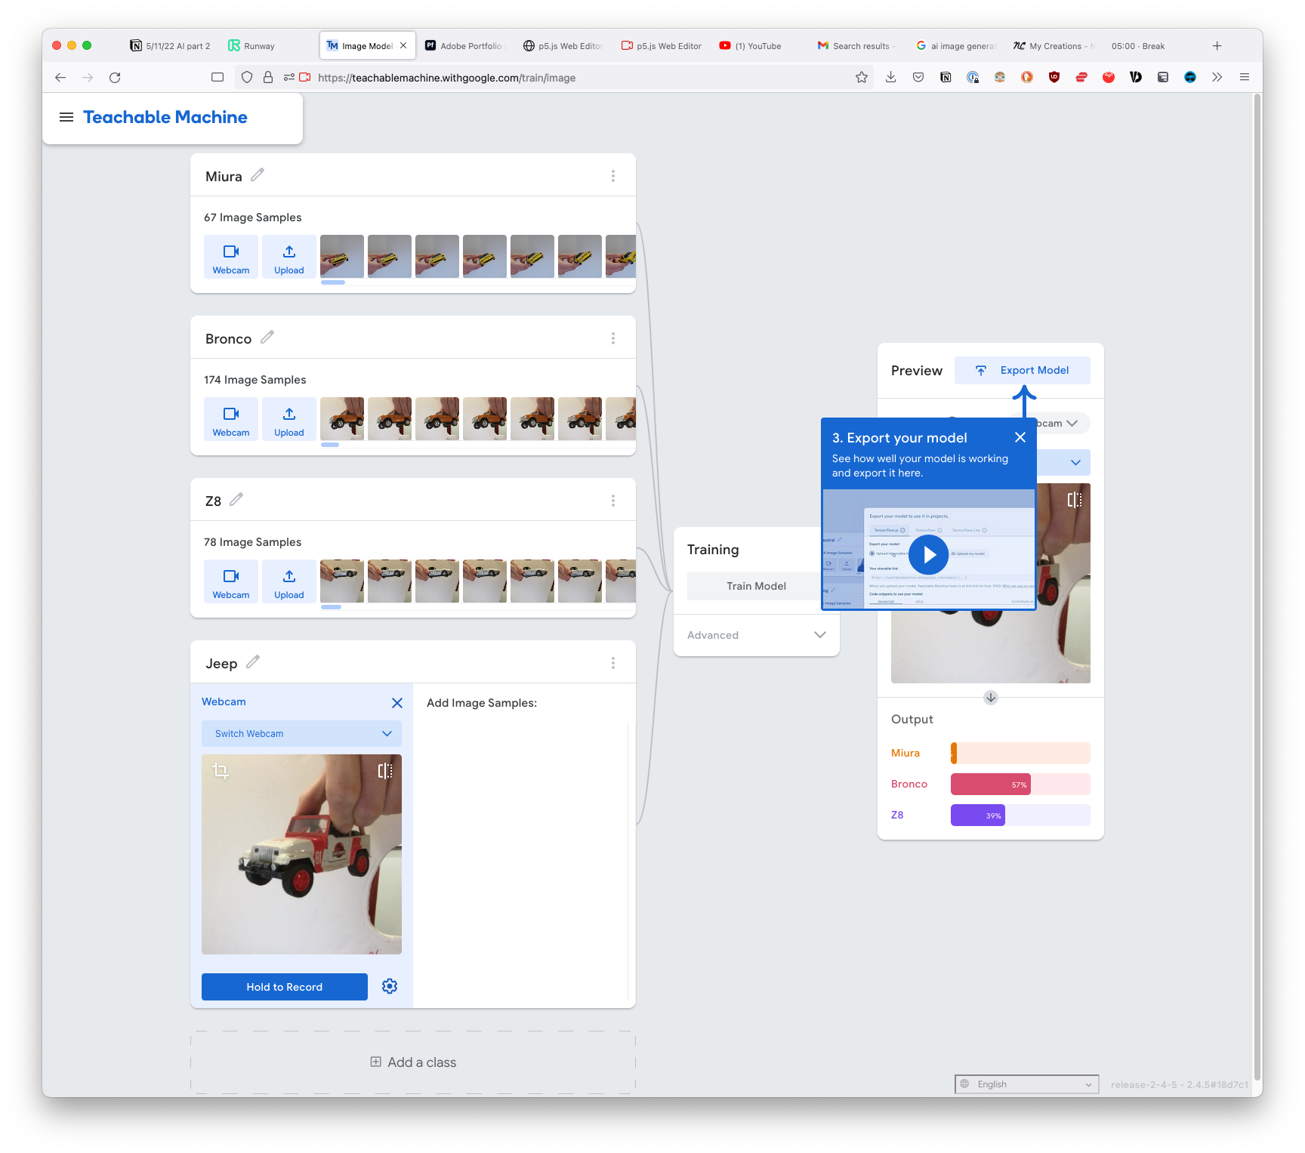This screenshot has width=1305, height=1153.
Task: Flip the Jeep webcam image horizontally
Action: click(385, 771)
